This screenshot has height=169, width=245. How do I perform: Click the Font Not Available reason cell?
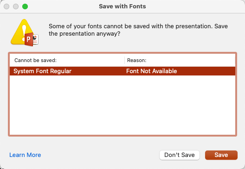[x=152, y=71]
